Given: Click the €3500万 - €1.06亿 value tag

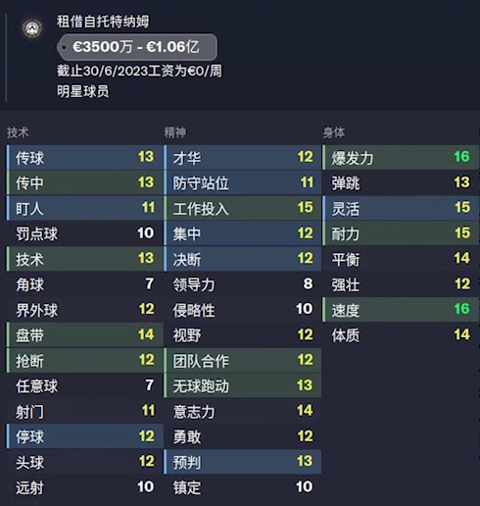Looking at the screenshot, I should [x=137, y=47].
